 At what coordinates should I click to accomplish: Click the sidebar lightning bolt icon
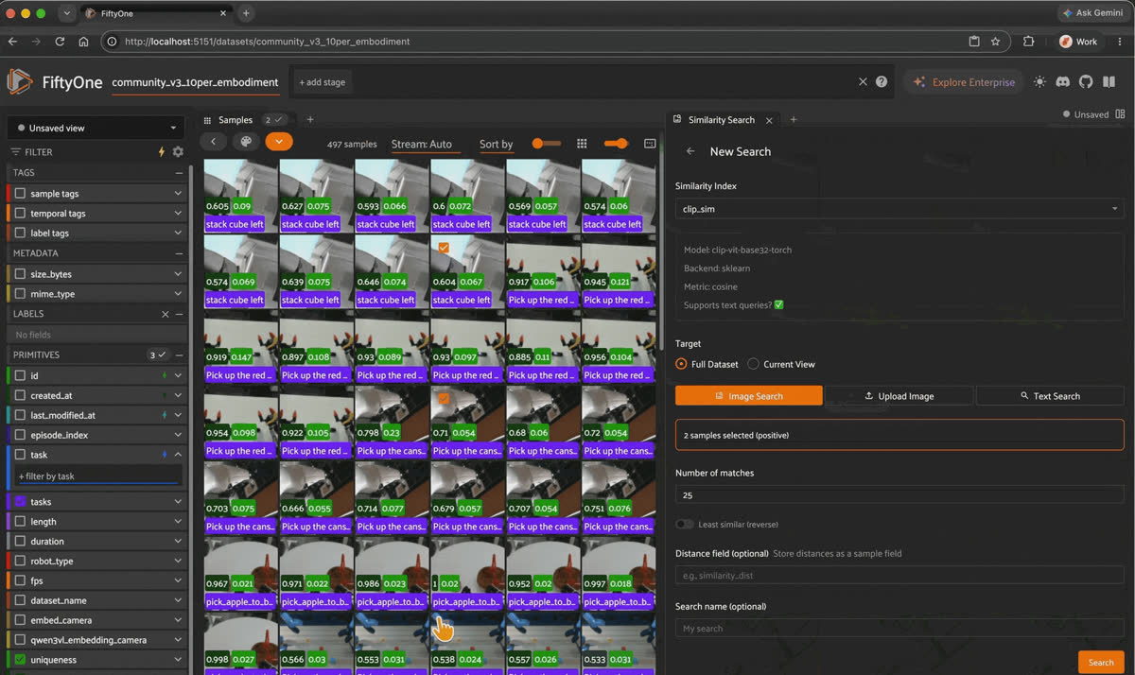162,151
